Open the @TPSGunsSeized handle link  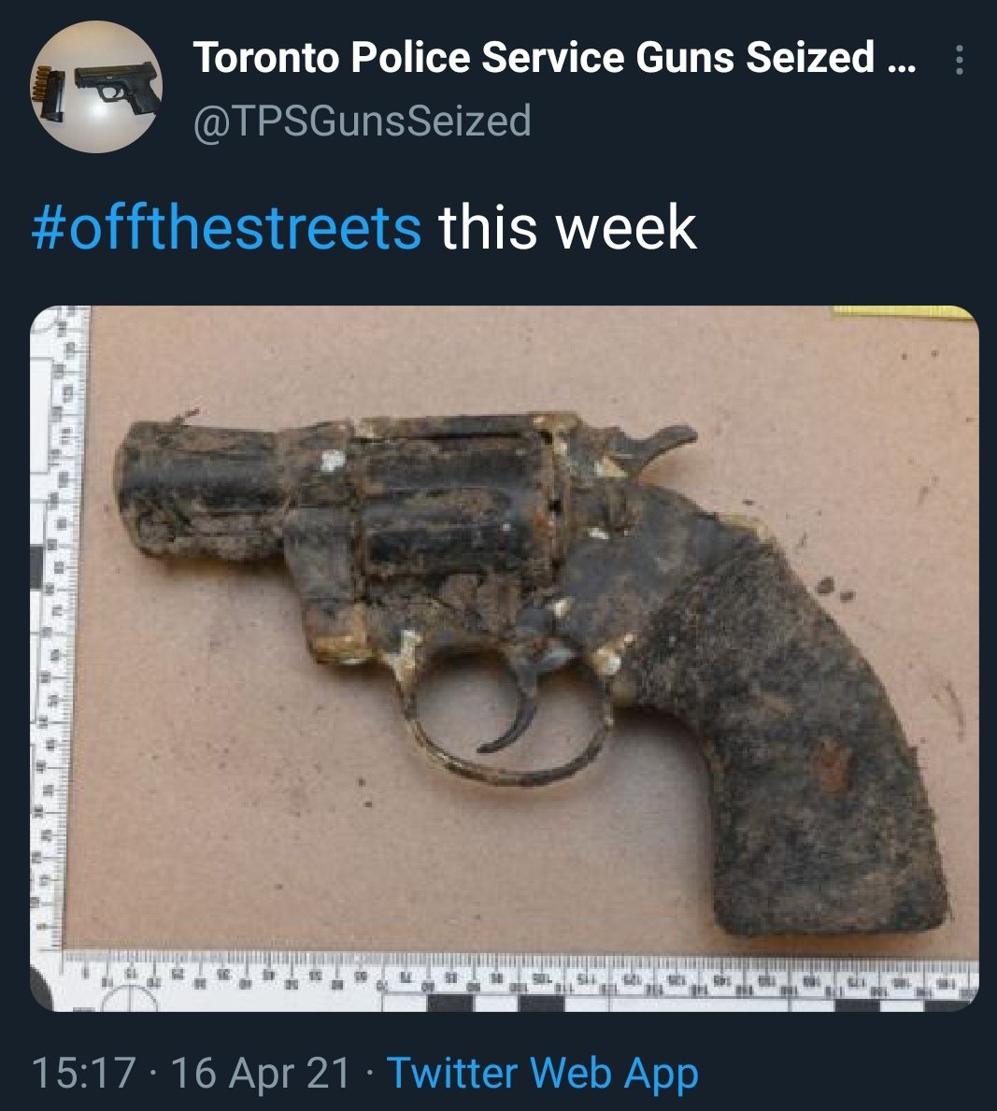tap(363, 121)
